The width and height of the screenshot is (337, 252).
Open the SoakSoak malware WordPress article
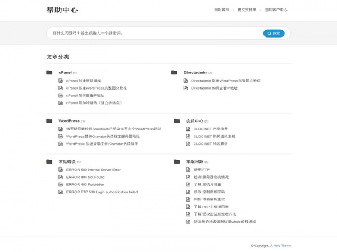click(x=113, y=129)
